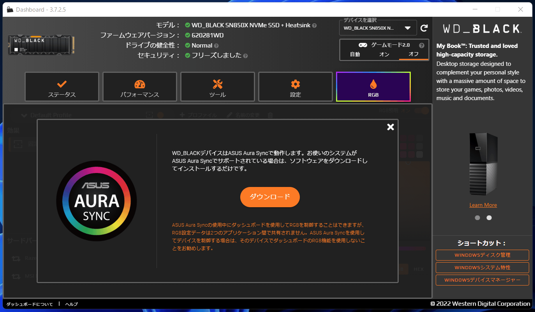Image resolution: width=535 pixels, height=312 pixels.
Task: Go to the ツール tab
Action: (218, 86)
